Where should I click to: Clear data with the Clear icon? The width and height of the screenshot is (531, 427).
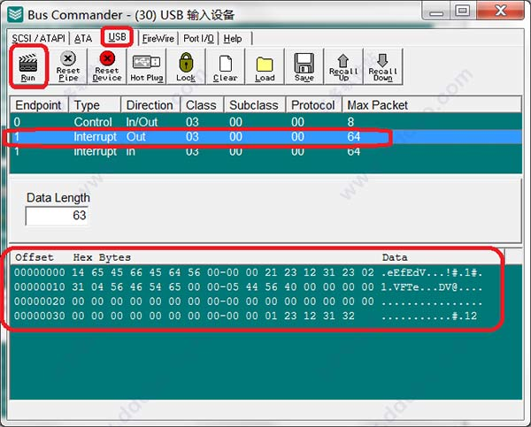point(226,66)
